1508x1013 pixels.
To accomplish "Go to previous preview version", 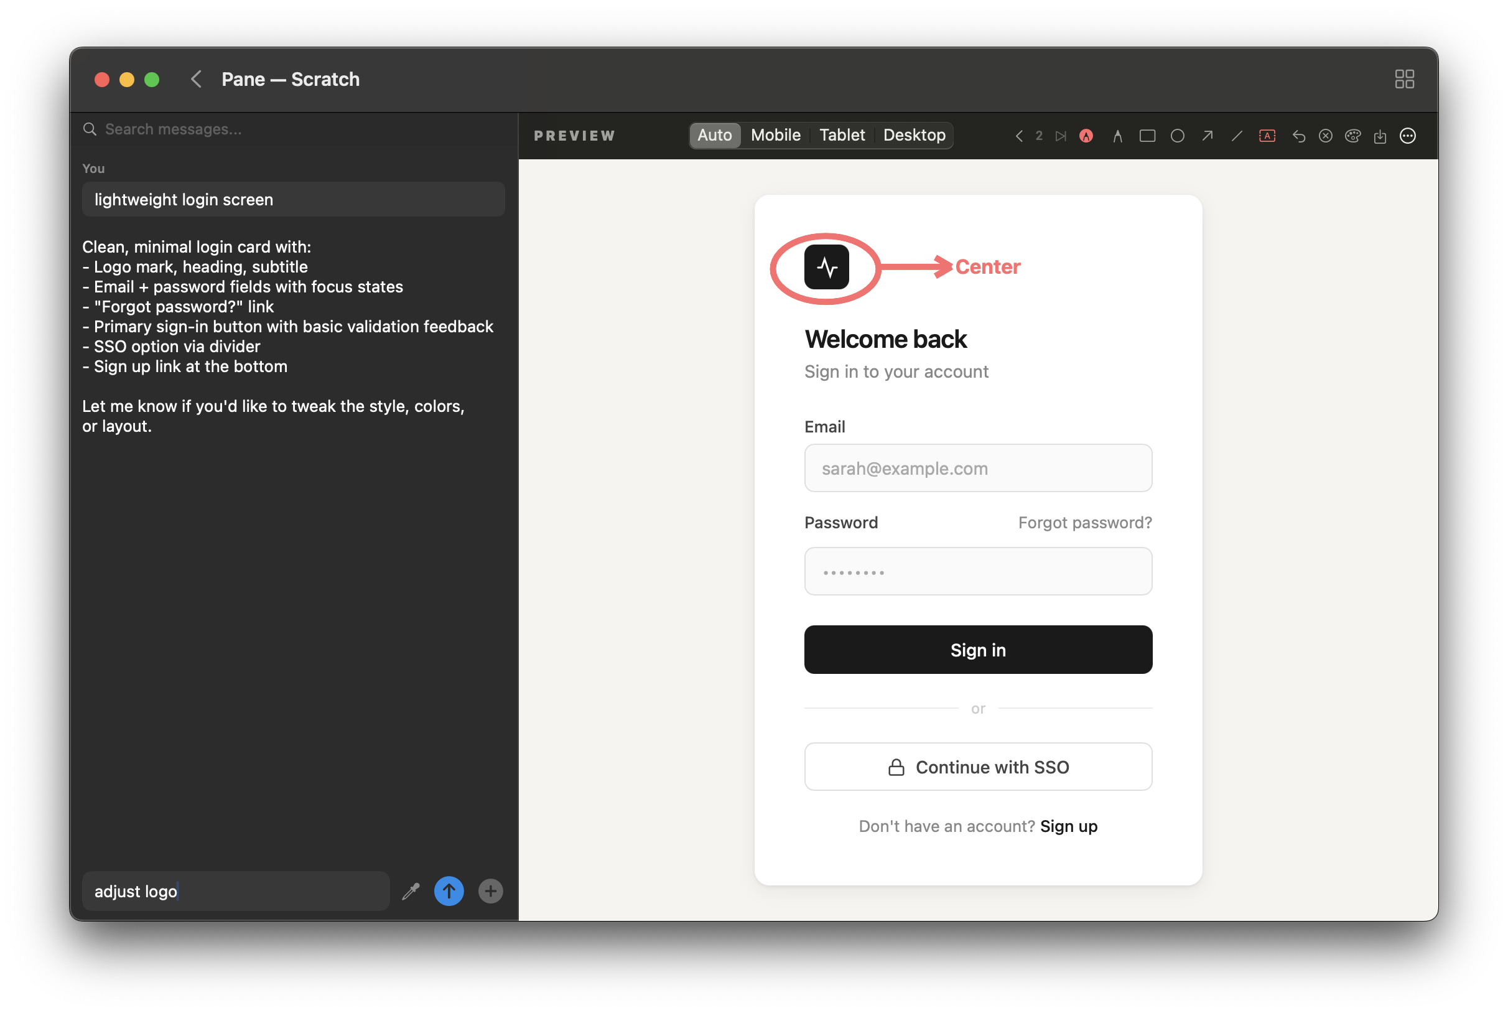I will [1018, 136].
